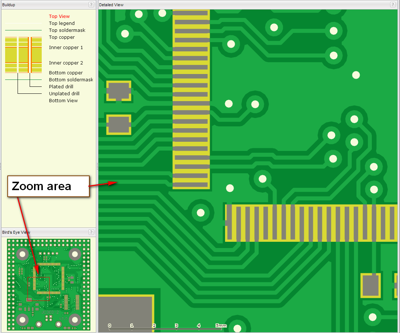
Task: Click the Bird's Eye View panel title
Action: pos(16,232)
